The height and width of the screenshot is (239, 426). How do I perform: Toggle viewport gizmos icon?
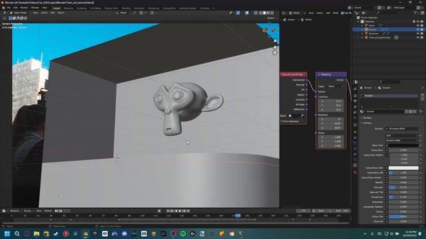coord(238,13)
